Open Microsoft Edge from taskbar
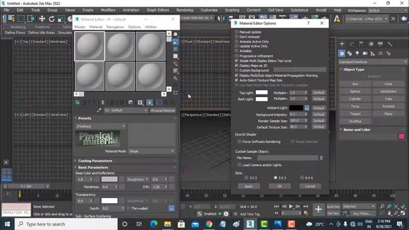Viewport: 409px width, 230px height. [x=153, y=224]
